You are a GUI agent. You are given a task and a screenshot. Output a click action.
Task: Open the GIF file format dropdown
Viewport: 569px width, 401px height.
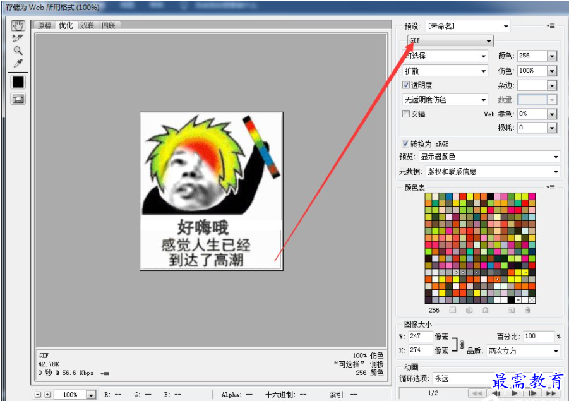point(450,40)
